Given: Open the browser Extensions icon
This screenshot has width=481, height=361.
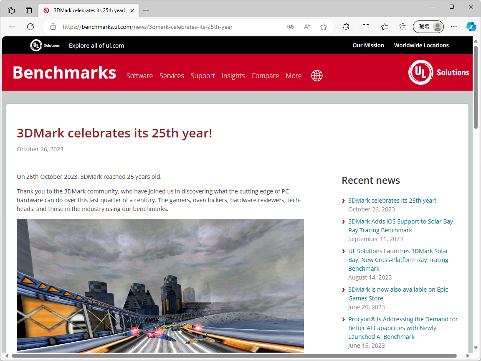Looking at the screenshot, I should (x=346, y=26).
